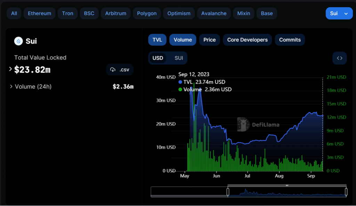The height and width of the screenshot is (206, 356).
Task: Click the Sui droplet logo icon
Action: (18, 41)
